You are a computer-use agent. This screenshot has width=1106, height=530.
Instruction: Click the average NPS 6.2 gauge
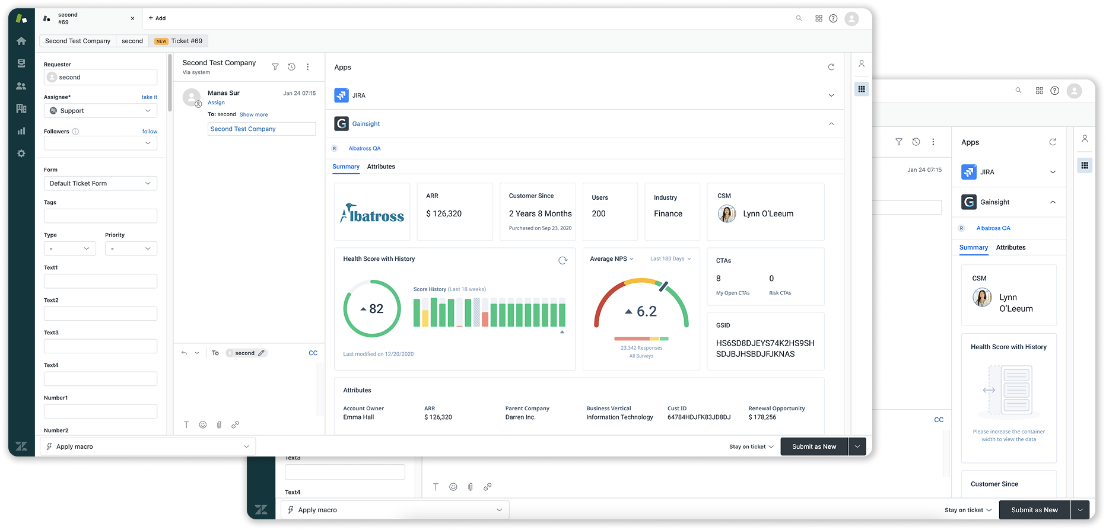coord(641,304)
